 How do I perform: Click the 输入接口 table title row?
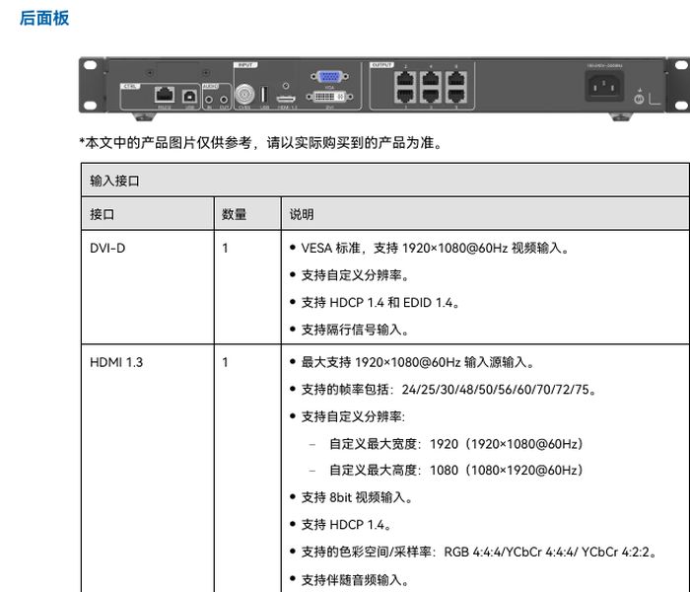(385, 181)
